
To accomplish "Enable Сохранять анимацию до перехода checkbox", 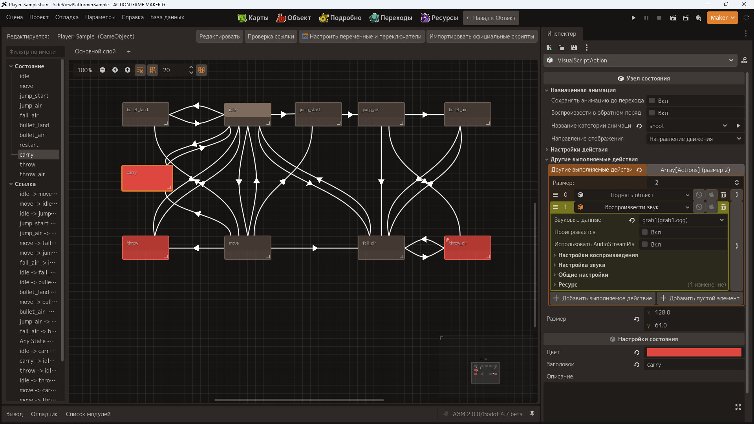I will click(652, 101).
